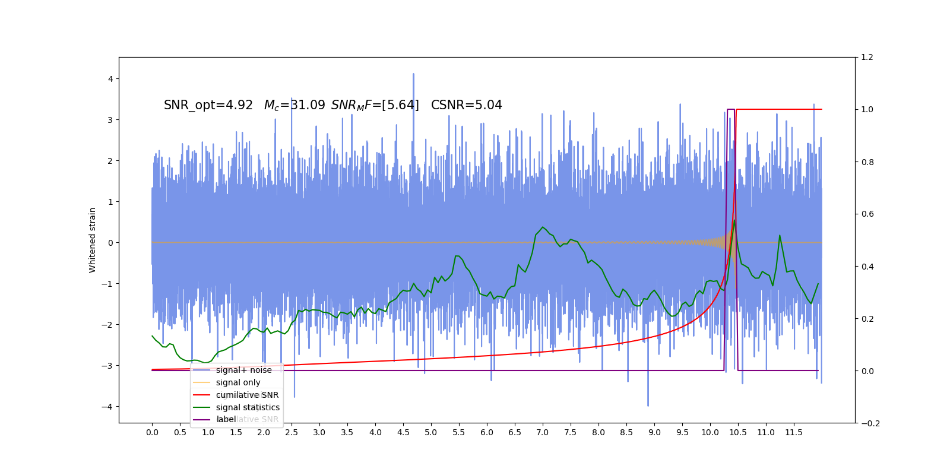Click right y-axis tick label 0.8

[867, 162]
